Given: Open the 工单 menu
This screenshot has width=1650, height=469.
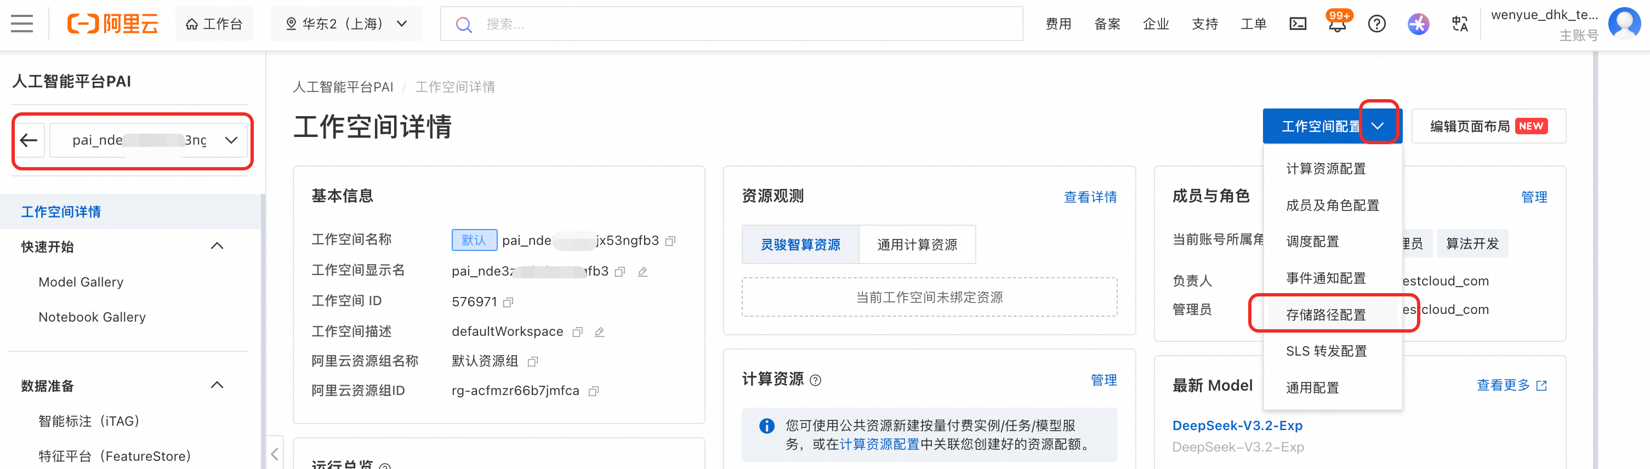Looking at the screenshot, I should point(1253,24).
